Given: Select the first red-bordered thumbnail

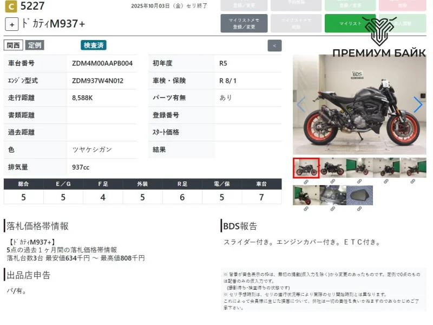Looking at the screenshot, I should pos(306,168).
